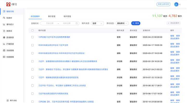Expand the arrow beside the user avatar
187x103 pixels.
pyautogui.click(x=180, y=4)
